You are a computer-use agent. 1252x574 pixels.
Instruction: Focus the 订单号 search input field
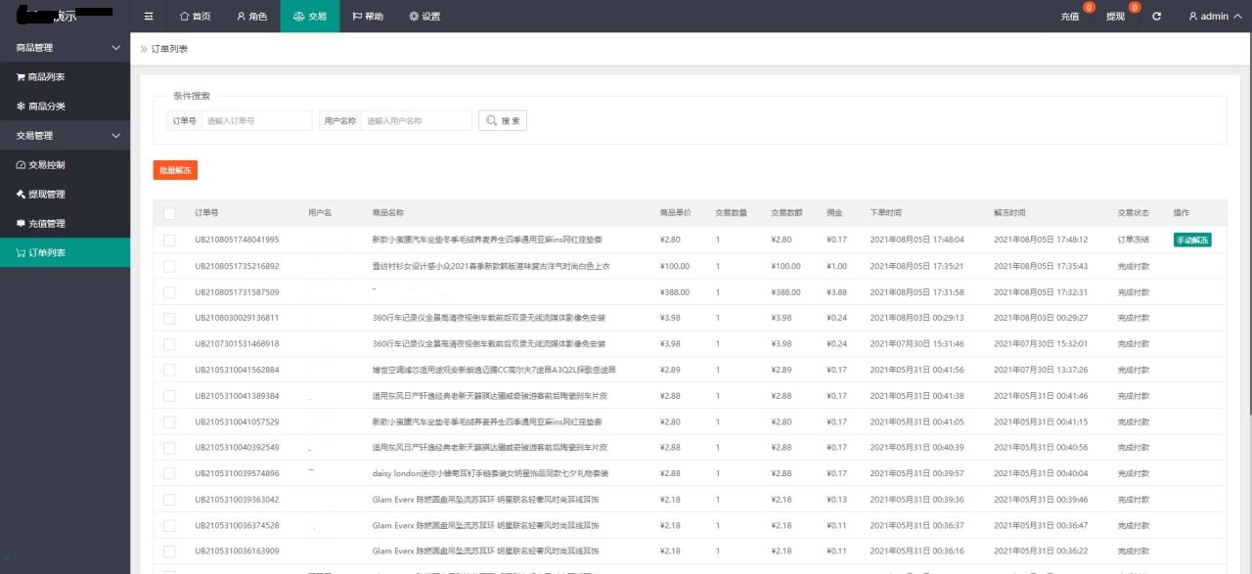tap(256, 120)
